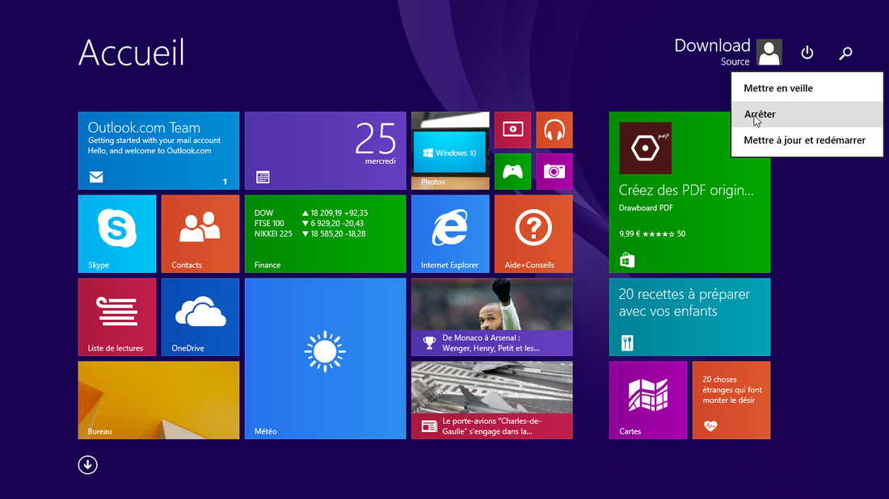Open the Finance tile with stock values
889x499 pixels.
(326, 234)
